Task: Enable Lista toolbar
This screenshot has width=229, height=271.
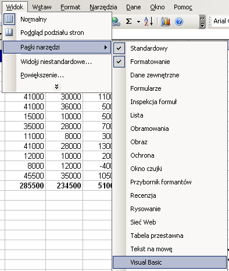Action: tap(170, 115)
